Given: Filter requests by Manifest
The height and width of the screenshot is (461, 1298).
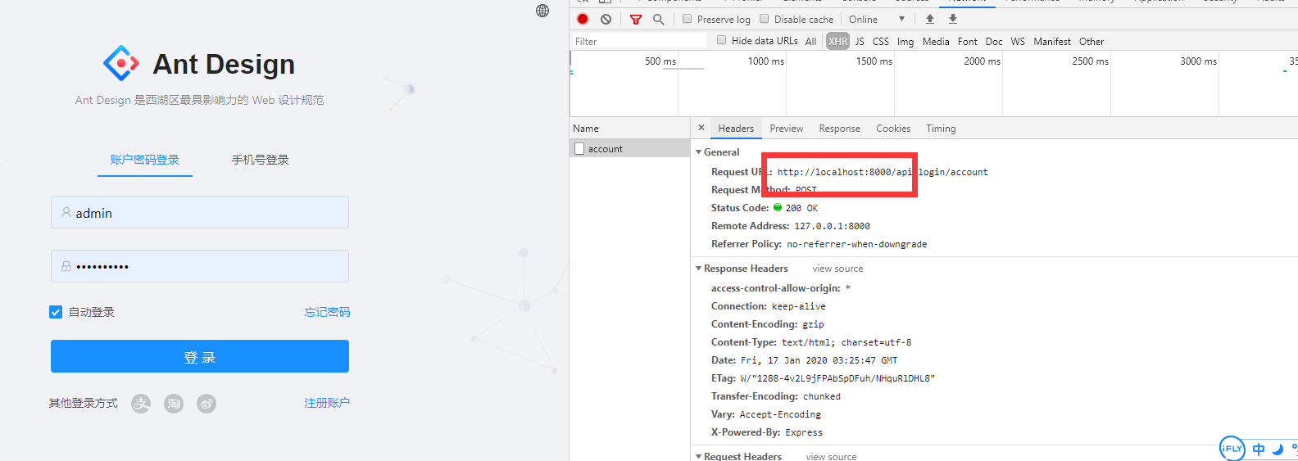Looking at the screenshot, I should point(1052,41).
